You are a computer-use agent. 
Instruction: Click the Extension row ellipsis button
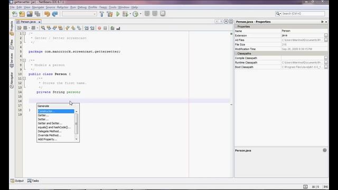(x=326, y=35)
